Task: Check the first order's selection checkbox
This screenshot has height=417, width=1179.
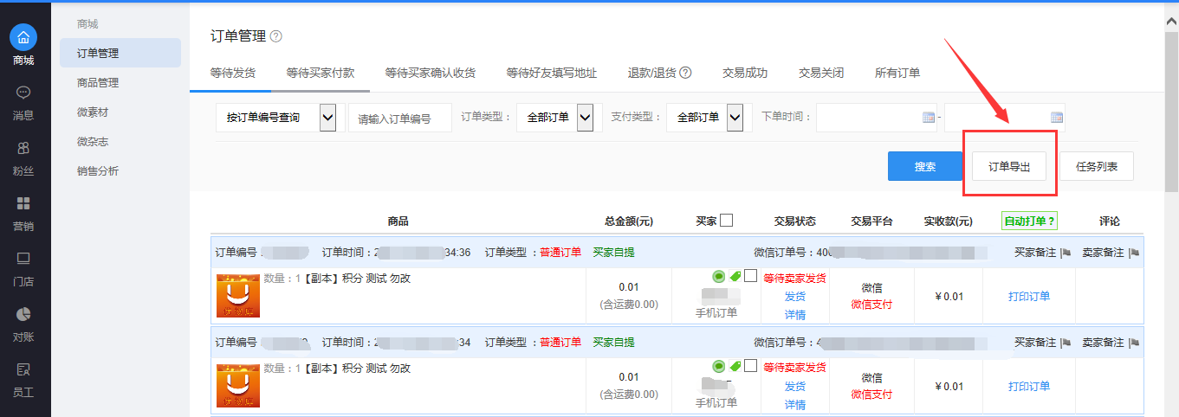Action: tap(750, 276)
